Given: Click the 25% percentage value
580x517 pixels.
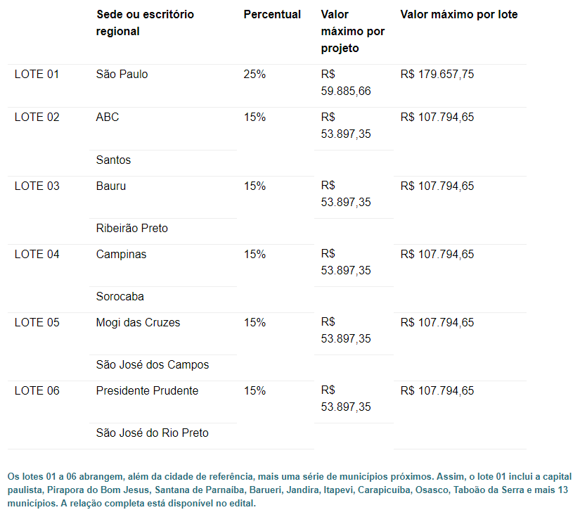Looking at the screenshot, I should coord(254,75).
